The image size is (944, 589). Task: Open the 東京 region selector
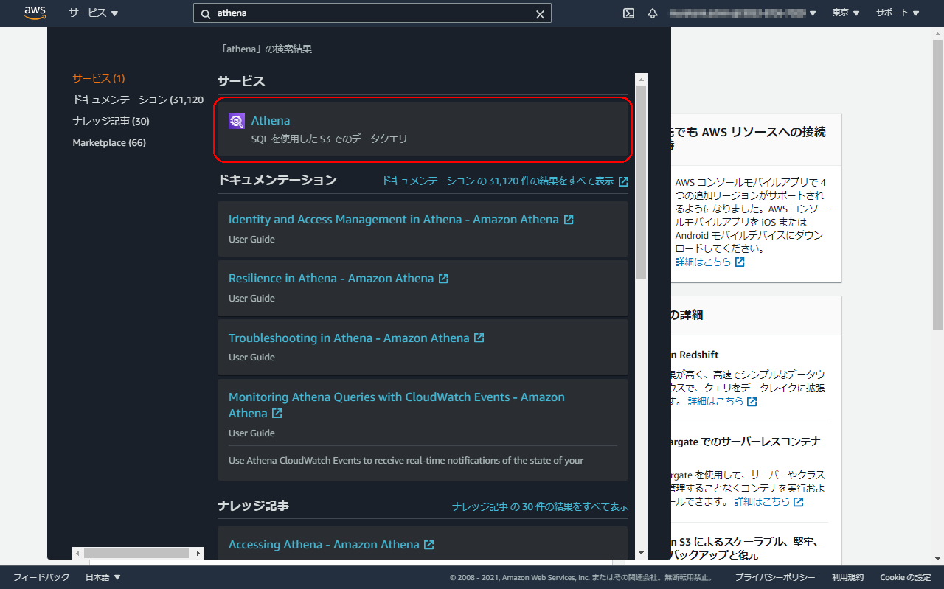point(845,13)
